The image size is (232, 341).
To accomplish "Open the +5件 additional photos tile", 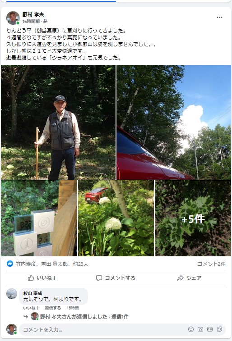I will click(193, 218).
